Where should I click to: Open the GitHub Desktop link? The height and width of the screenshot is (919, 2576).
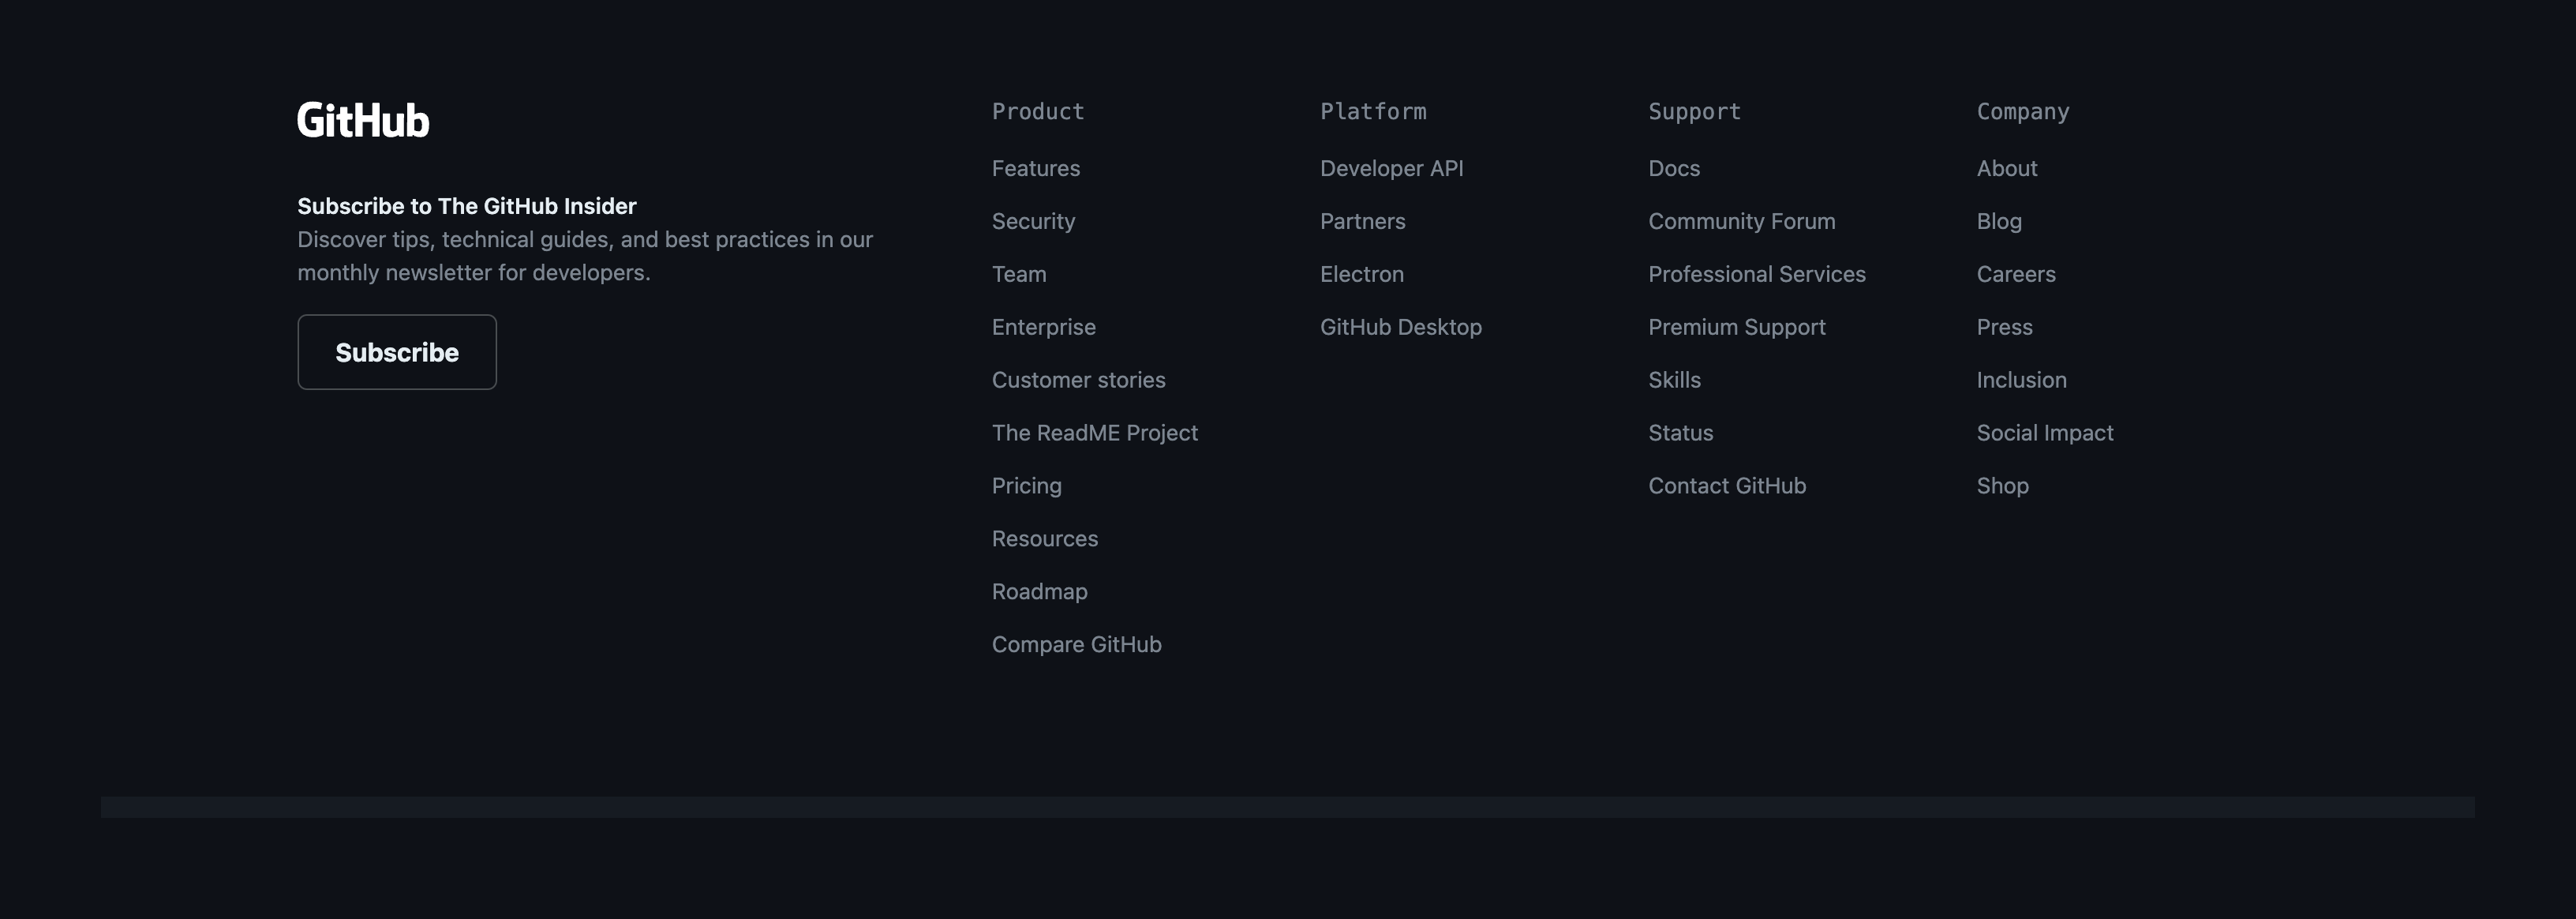tap(1400, 327)
